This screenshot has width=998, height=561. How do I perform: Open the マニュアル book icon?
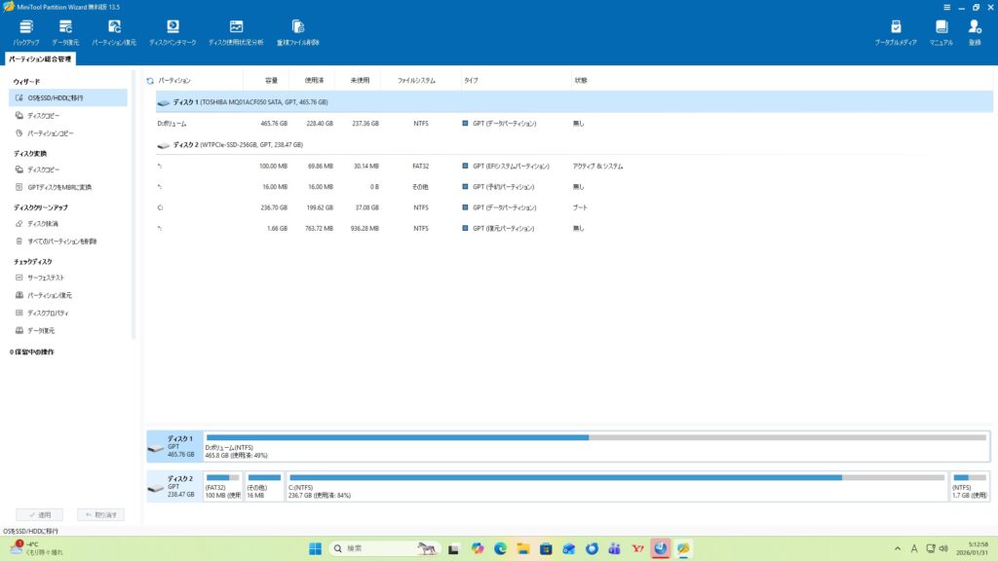coord(941,32)
